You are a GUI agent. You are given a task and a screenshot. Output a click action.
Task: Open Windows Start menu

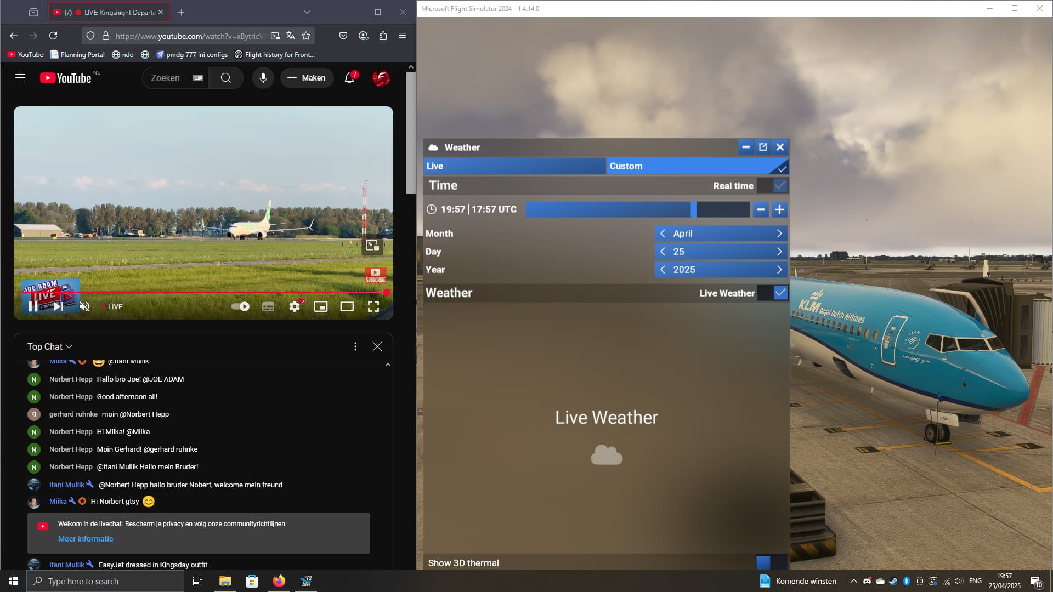point(13,581)
